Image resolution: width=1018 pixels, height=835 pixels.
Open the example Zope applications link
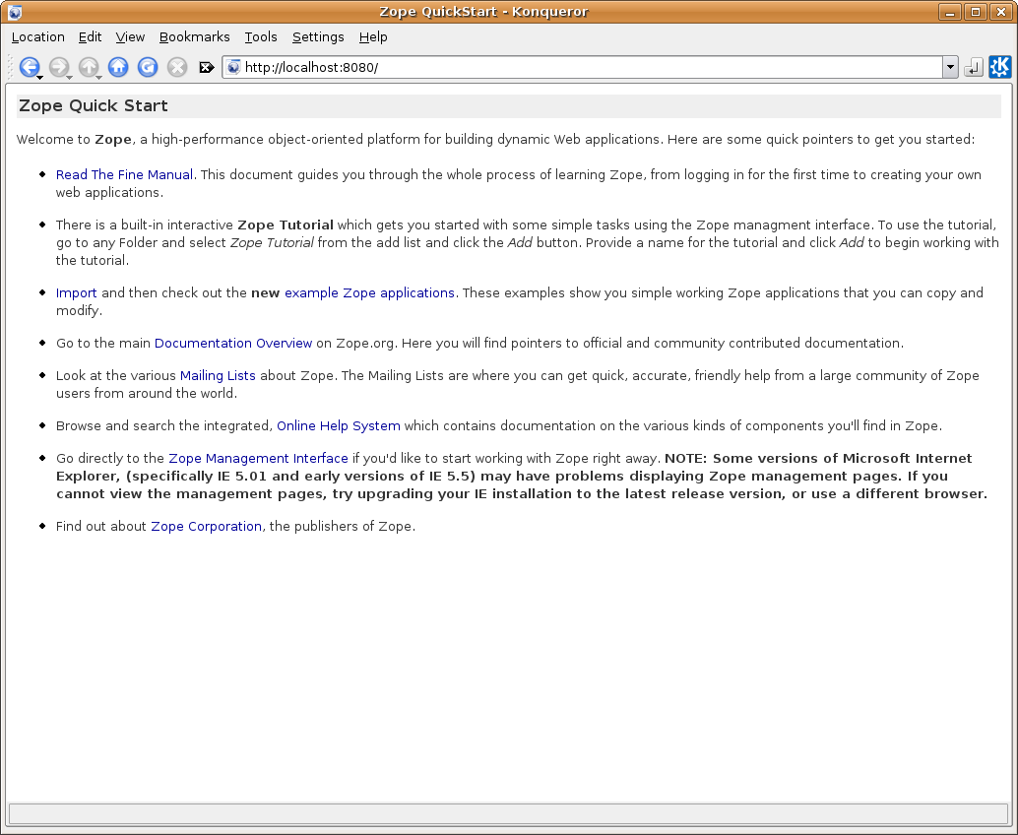(369, 292)
